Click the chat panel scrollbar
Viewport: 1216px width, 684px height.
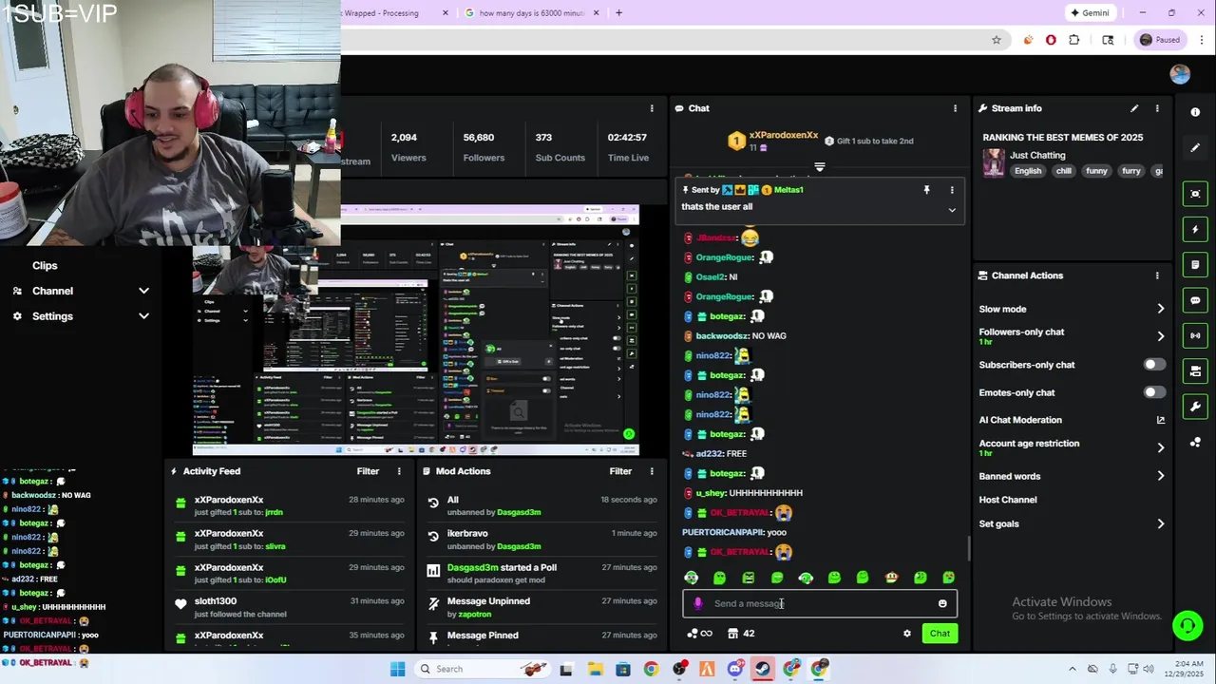coord(968,547)
